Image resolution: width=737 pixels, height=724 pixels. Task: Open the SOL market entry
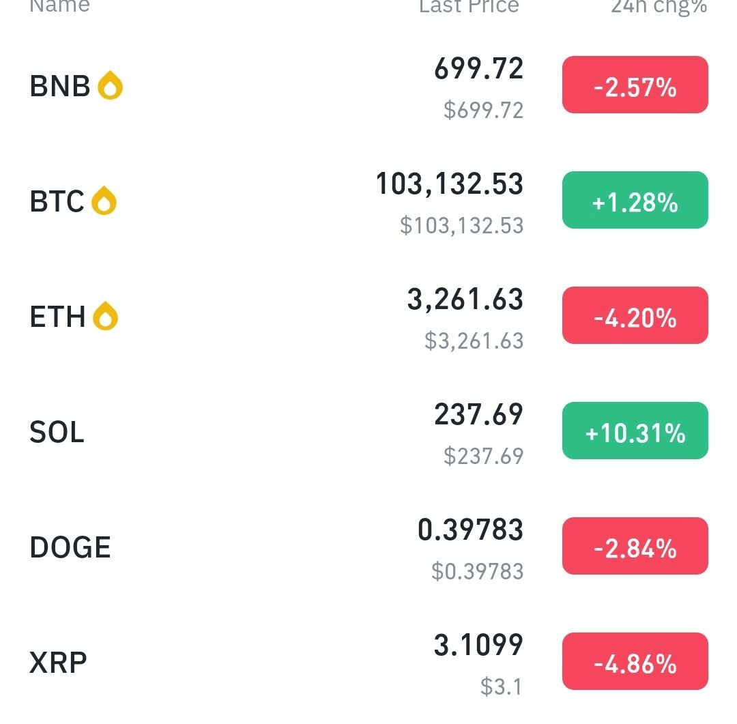click(x=369, y=431)
